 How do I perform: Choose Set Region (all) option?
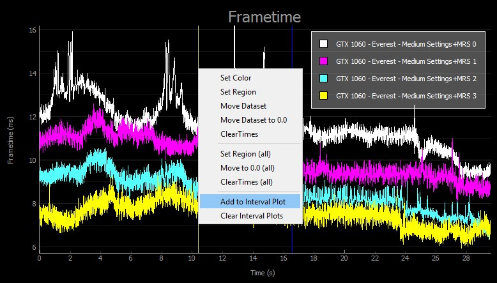tap(246, 154)
